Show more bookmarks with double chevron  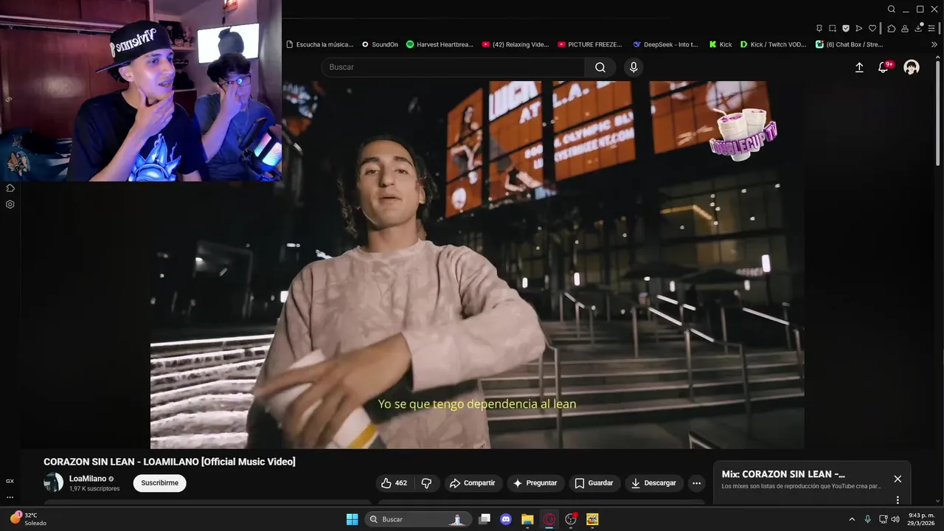pos(934,44)
